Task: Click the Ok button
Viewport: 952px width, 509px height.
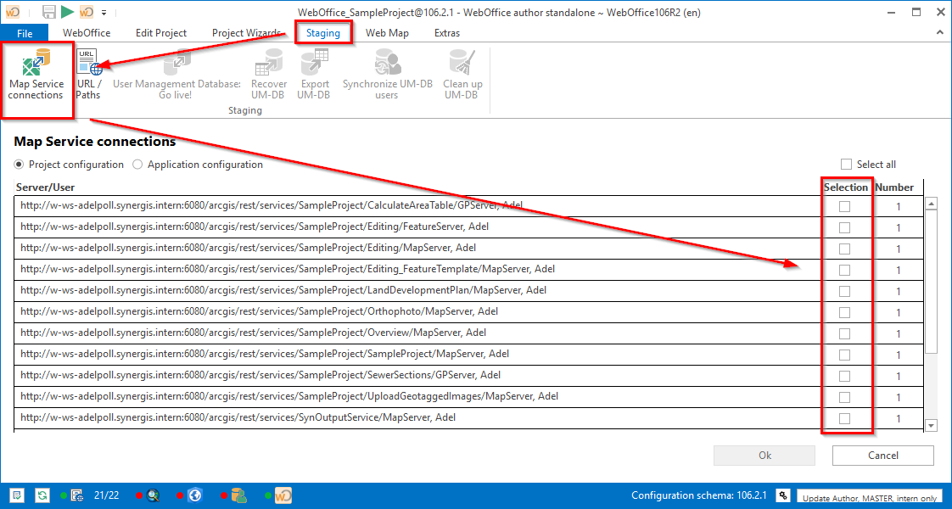Action: (x=763, y=455)
